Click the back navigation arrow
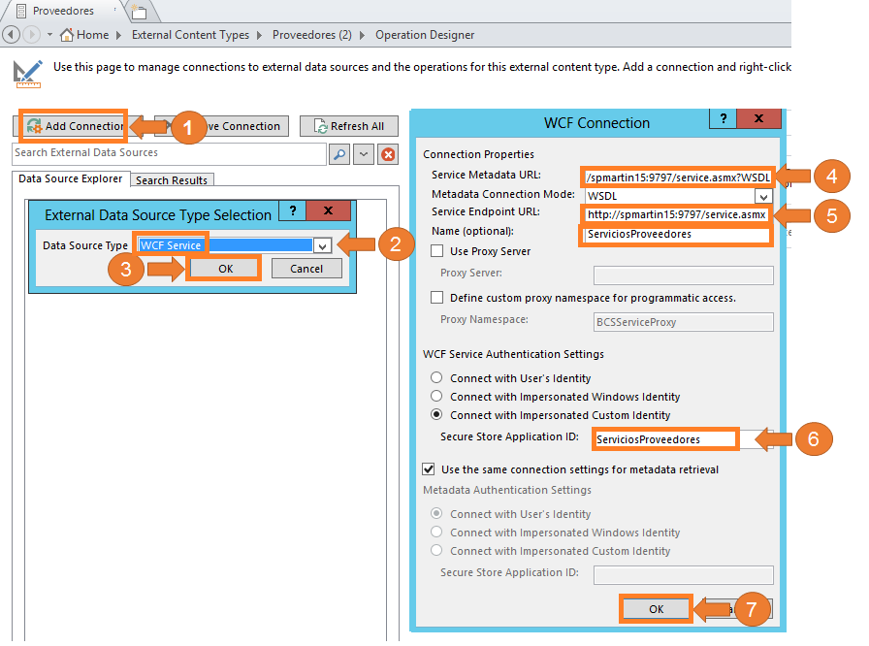This screenshot has height=646, width=869. [12, 35]
